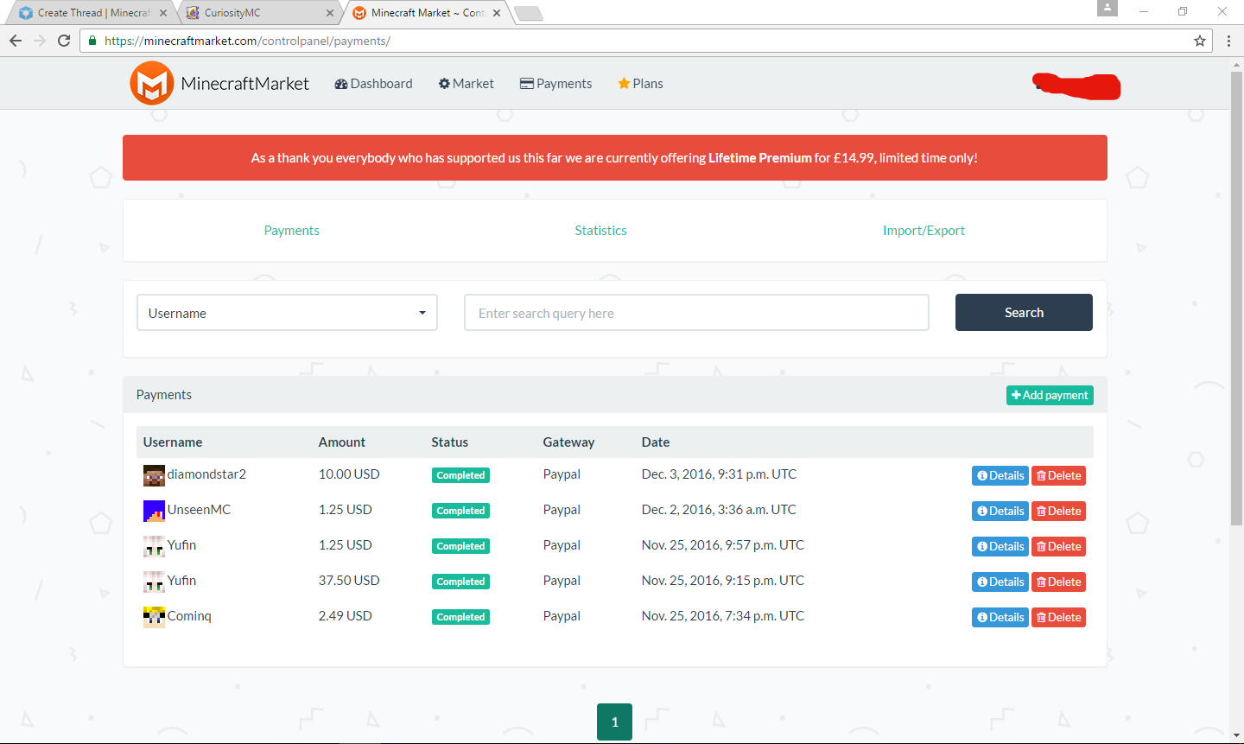1244x744 pixels.
Task: Reload the page with the refresh icon
Action: click(64, 41)
